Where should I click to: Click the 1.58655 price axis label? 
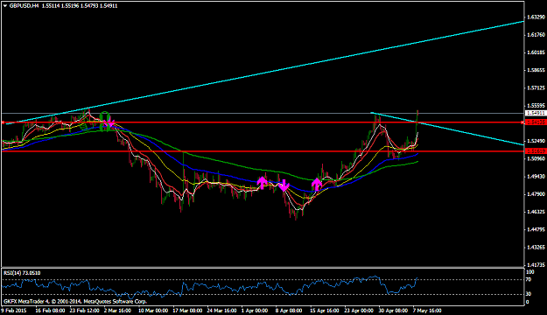point(536,70)
